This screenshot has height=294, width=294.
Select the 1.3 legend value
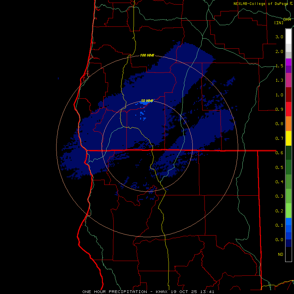(279, 80)
